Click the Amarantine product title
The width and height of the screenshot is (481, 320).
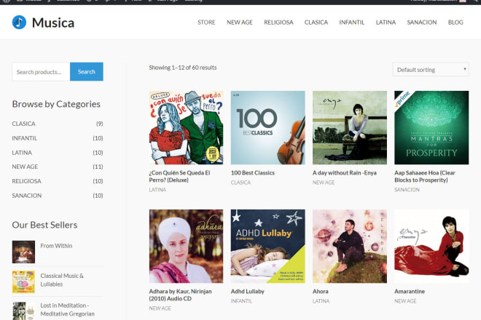410,291
